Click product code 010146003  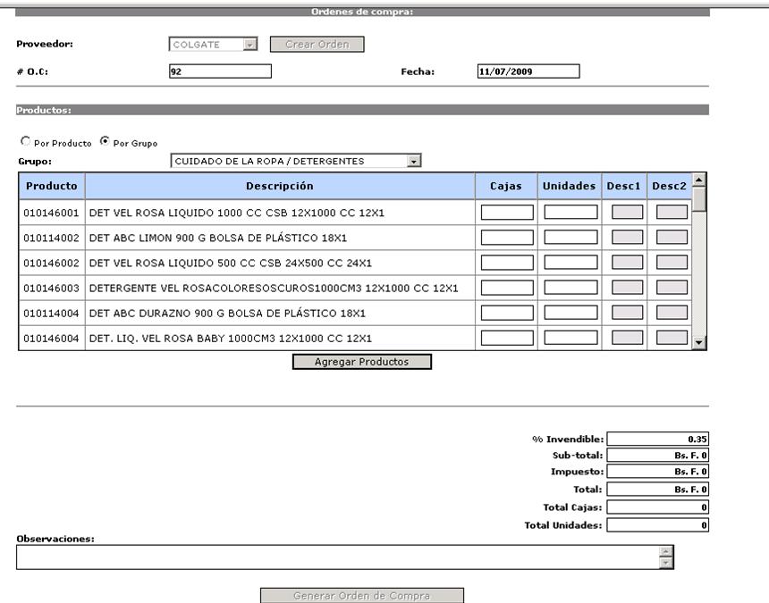pyautogui.click(x=51, y=288)
